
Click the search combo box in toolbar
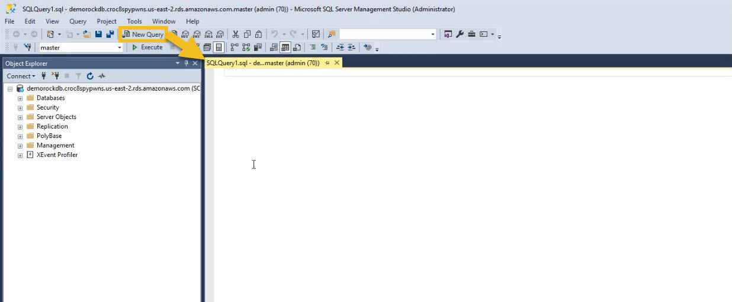(x=387, y=34)
